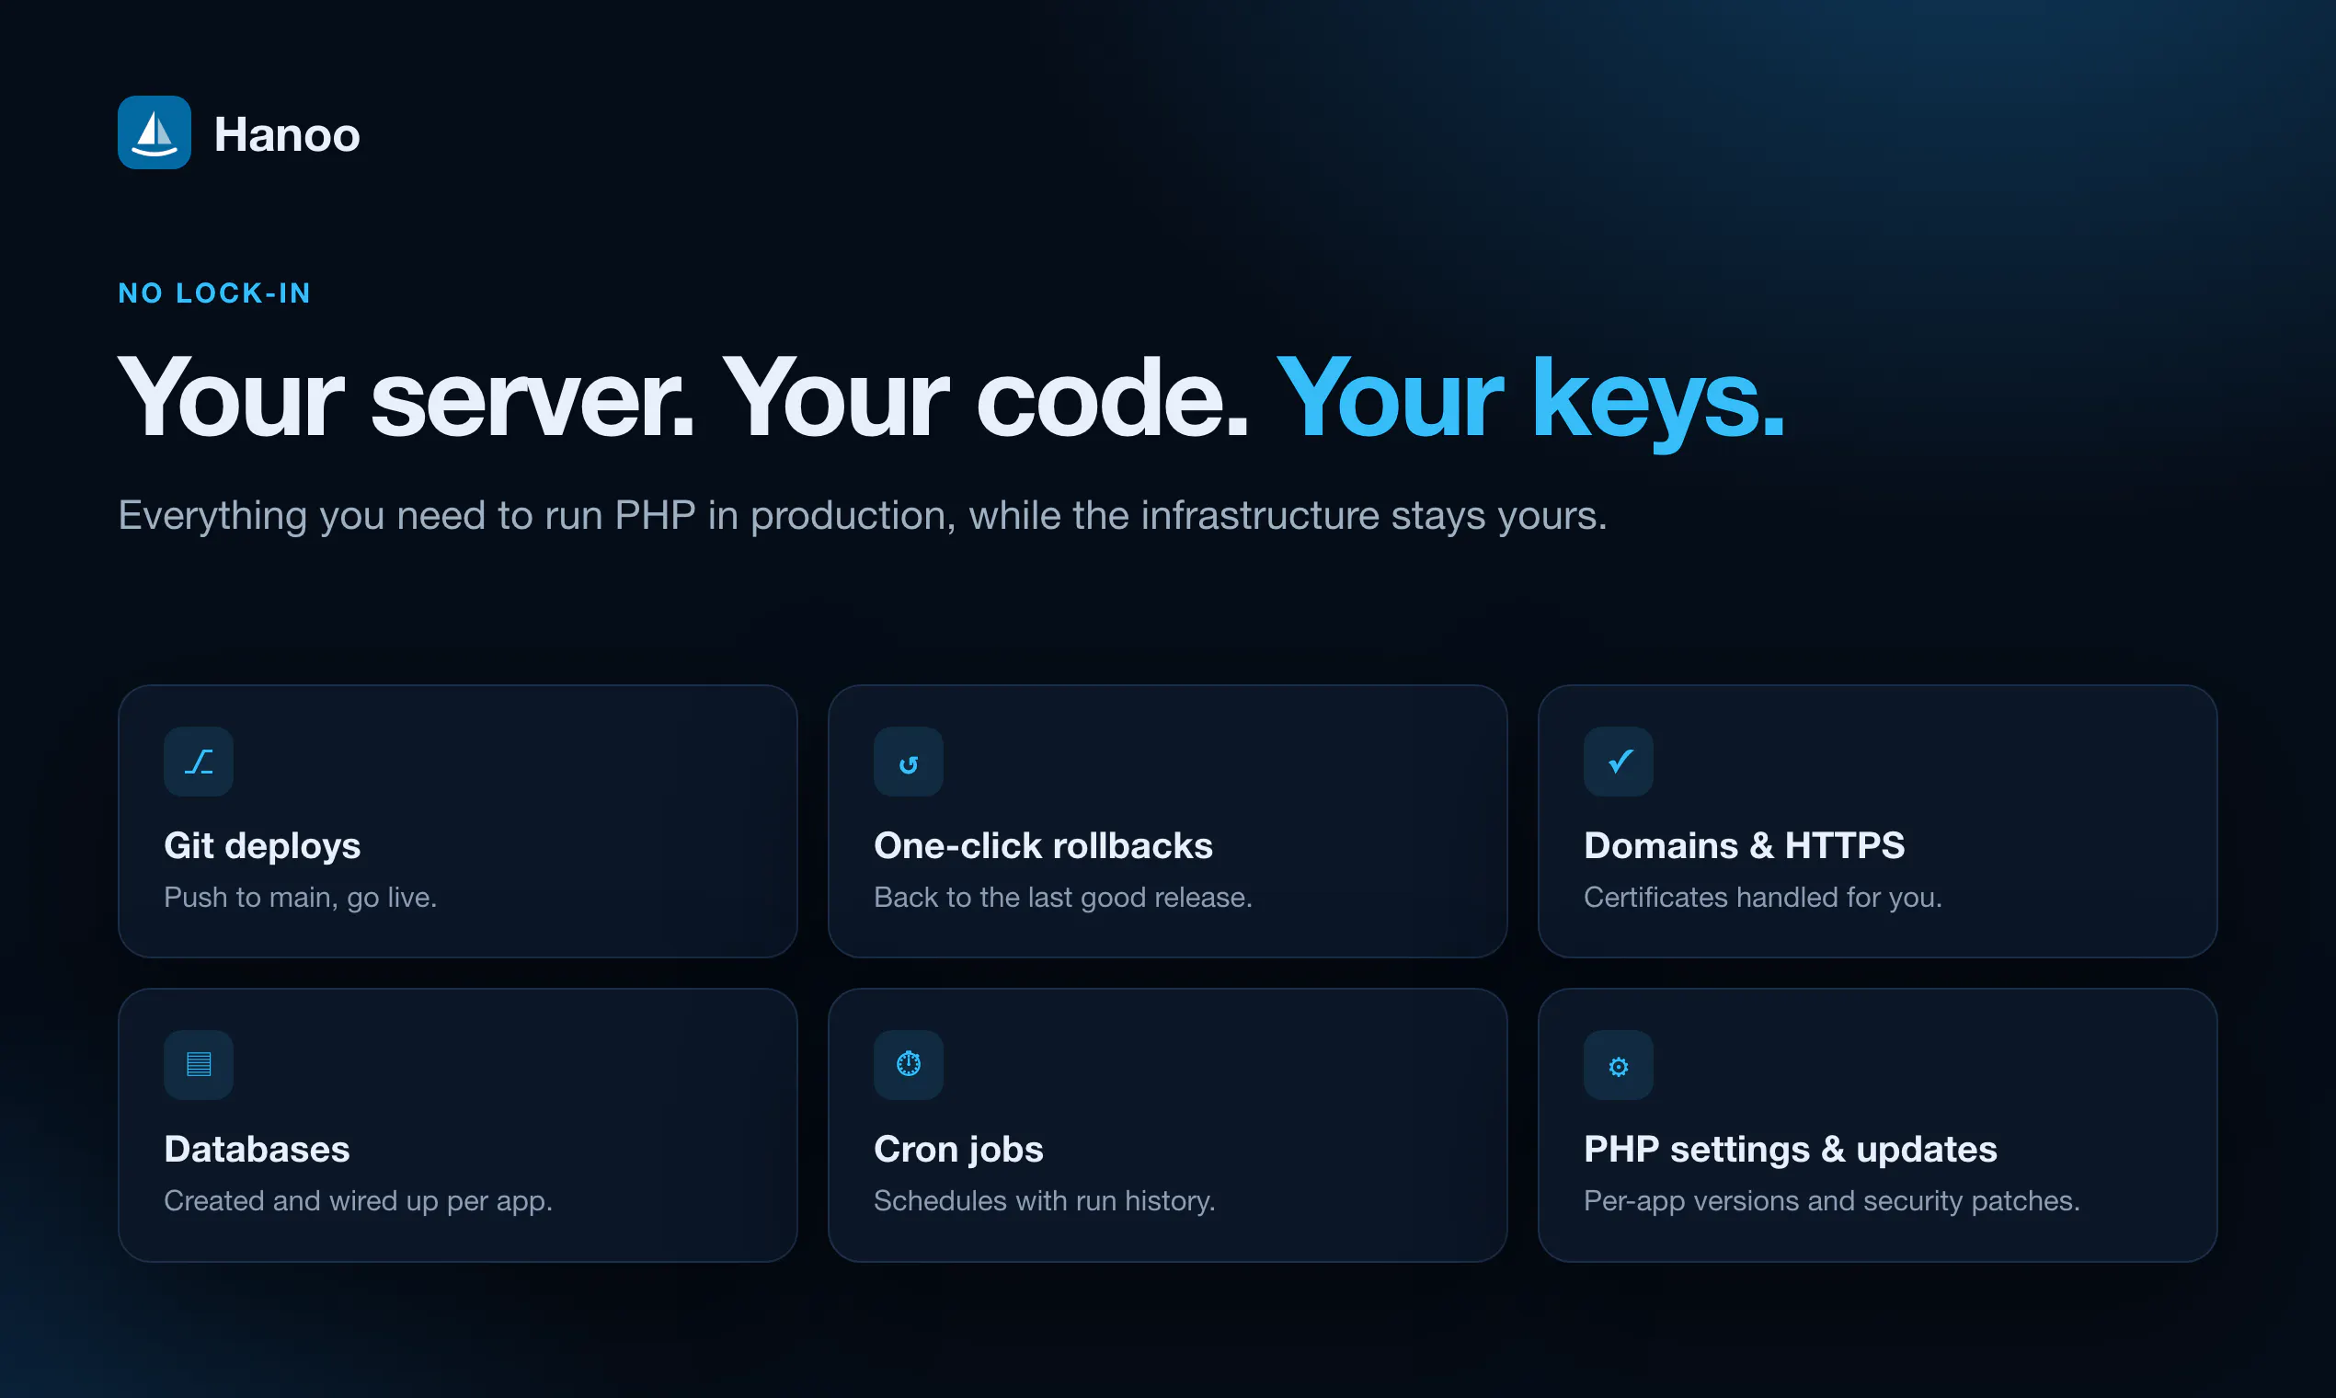Click the 'Everything you need to run PHP' subtitle

(x=862, y=516)
